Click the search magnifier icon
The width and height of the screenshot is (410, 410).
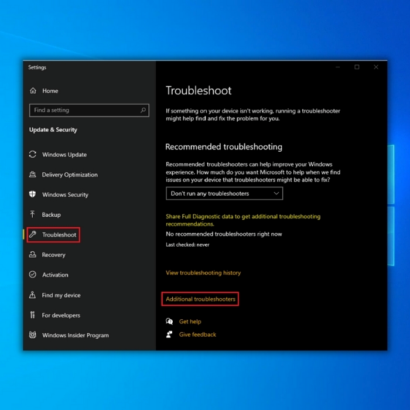pyautogui.click(x=143, y=110)
